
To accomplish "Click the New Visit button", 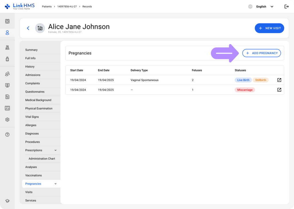I will [269, 28].
